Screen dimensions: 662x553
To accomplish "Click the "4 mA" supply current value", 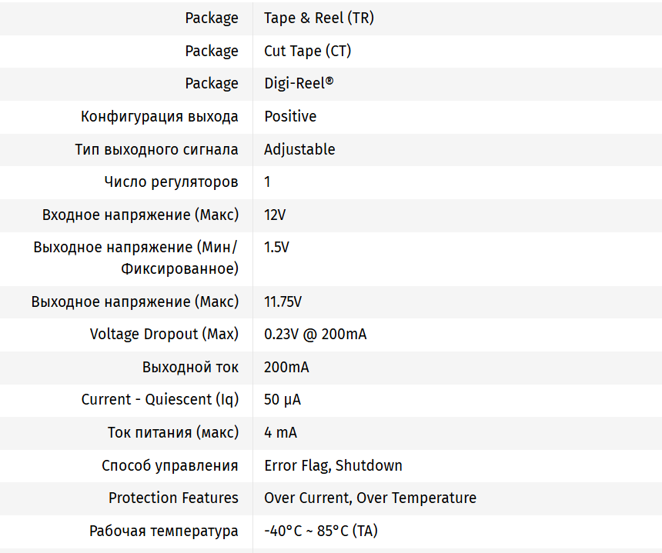I will click(280, 432).
